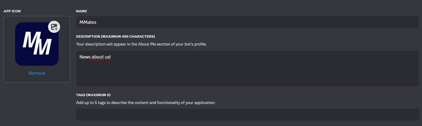Click the TAGS heading word

click(x=81, y=95)
